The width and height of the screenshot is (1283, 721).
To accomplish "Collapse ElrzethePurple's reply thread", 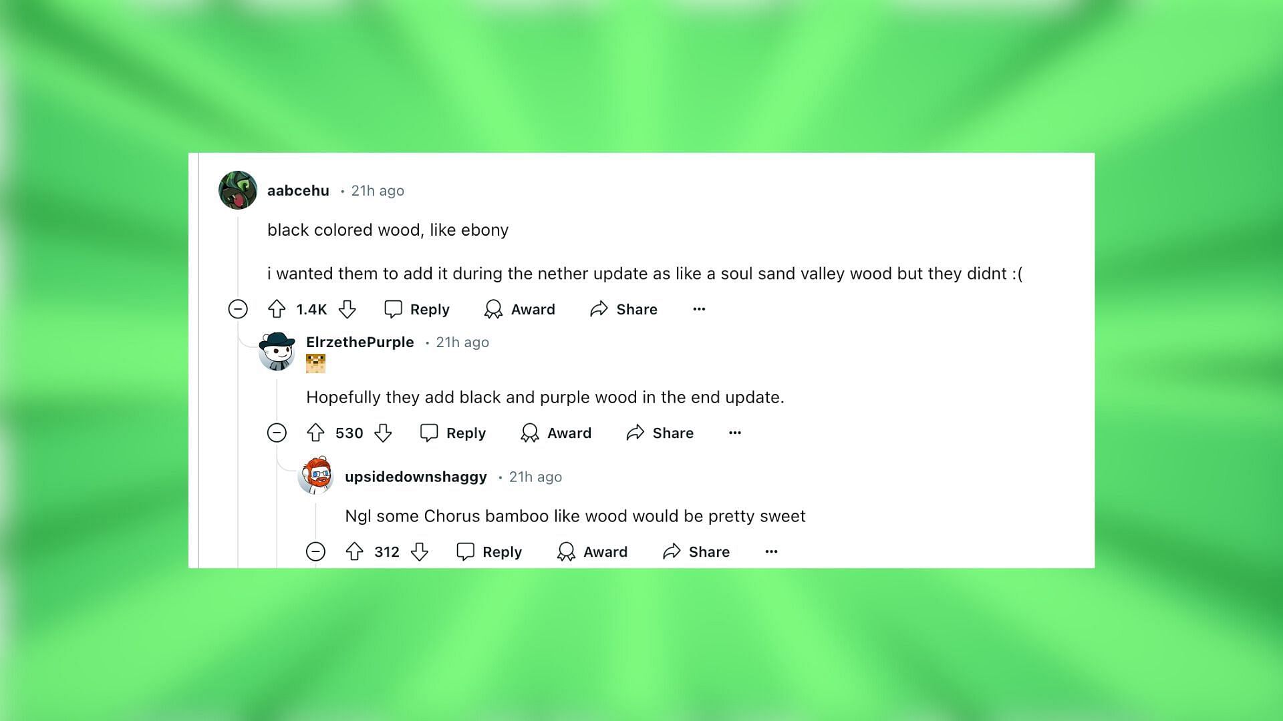I will (x=277, y=432).
